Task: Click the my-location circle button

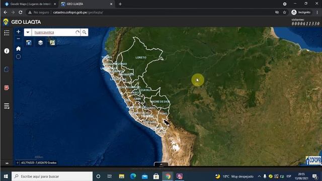Action: click(x=18, y=57)
